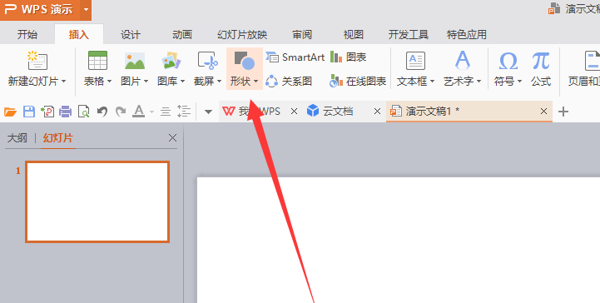Switch to the 开始 tab
Screen dimensions: 600x303
[27, 34]
